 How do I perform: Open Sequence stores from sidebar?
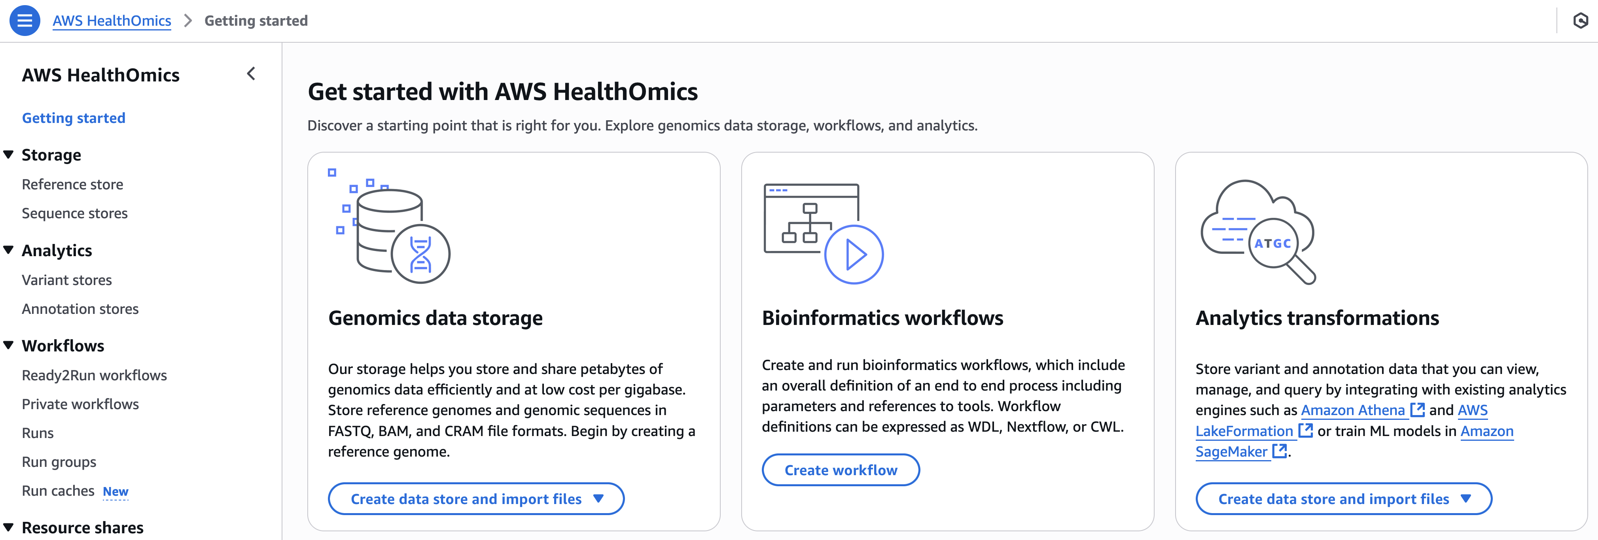point(74,213)
